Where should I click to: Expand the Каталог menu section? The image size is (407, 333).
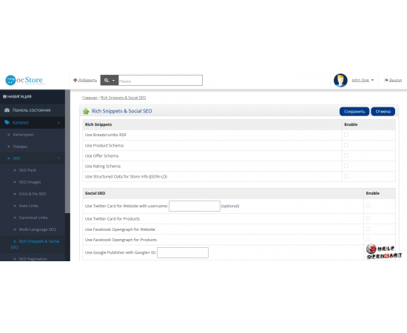click(x=33, y=123)
